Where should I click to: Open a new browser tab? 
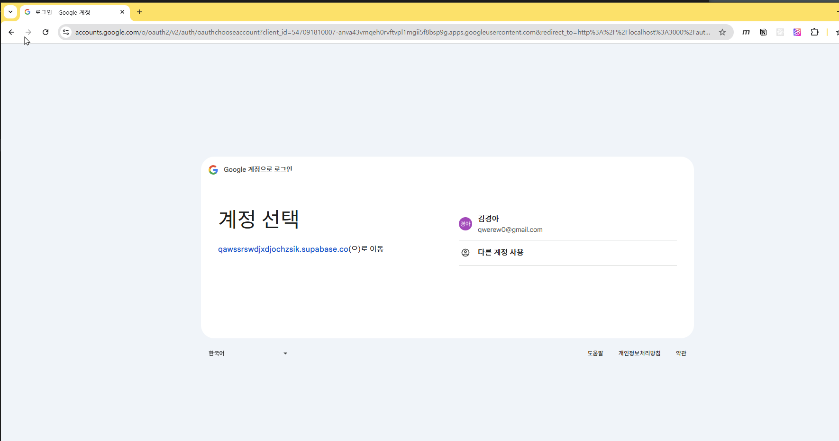[139, 12]
